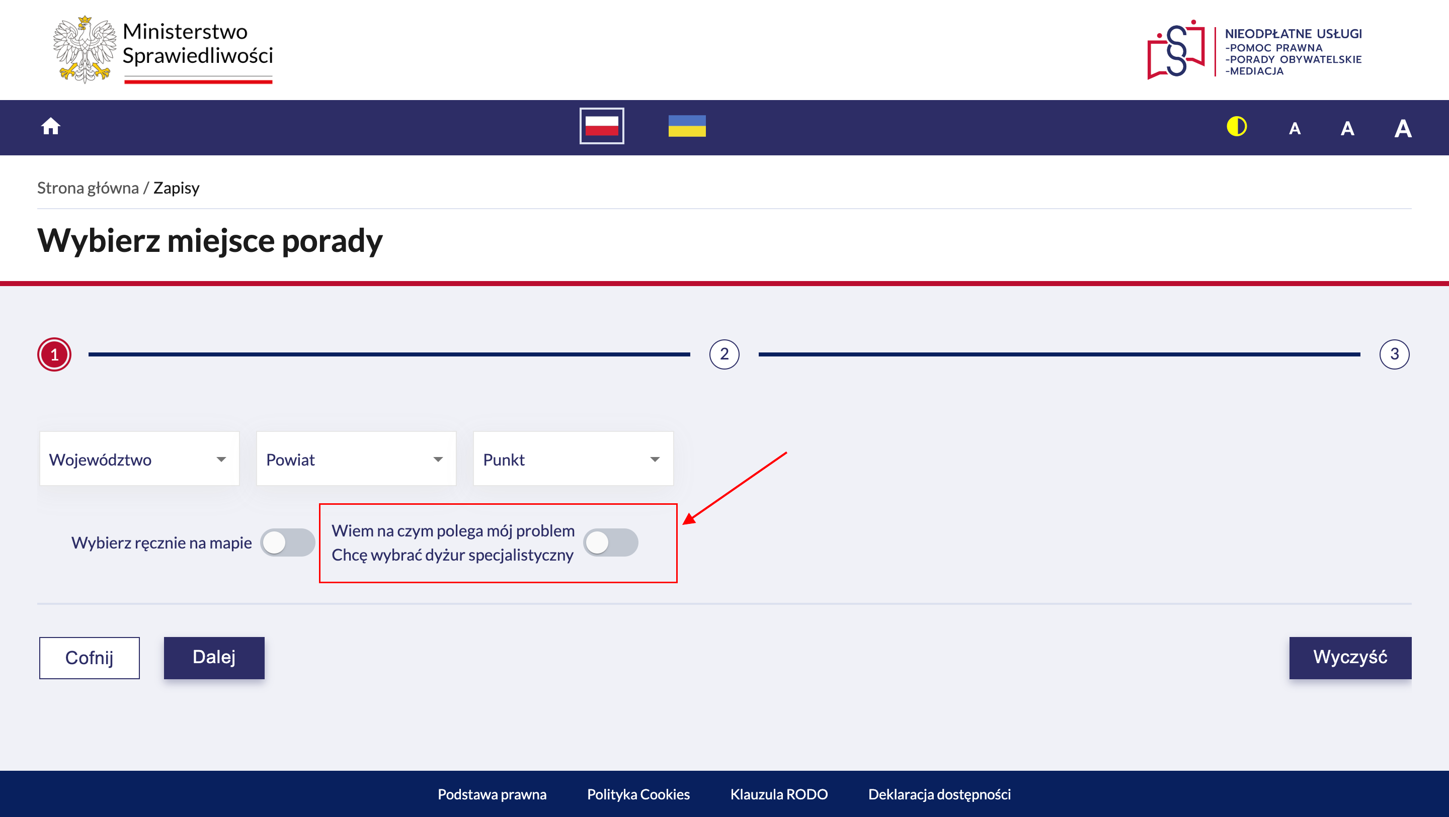Go to step 2 circle
The image size is (1449, 817).
724,354
